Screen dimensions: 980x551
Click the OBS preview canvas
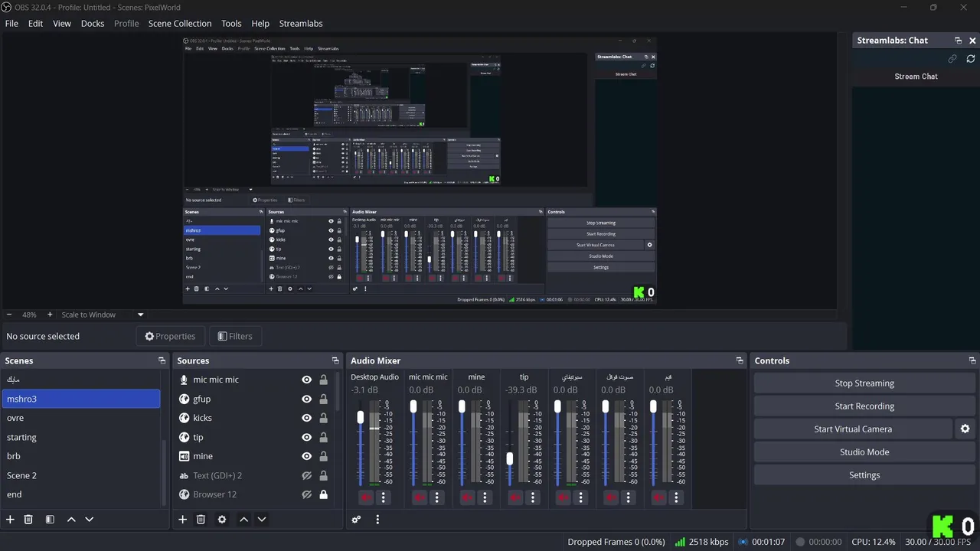click(420, 171)
